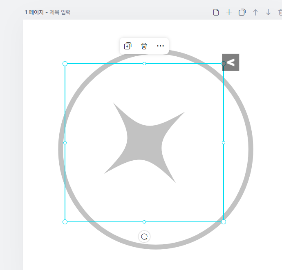Click the add blank page icon
The width and height of the screenshot is (282, 270).
216,12
